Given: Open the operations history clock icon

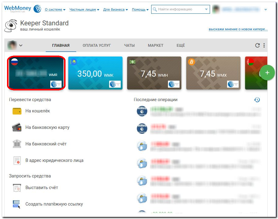Looking at the screenshot, I should pos(257,100).
